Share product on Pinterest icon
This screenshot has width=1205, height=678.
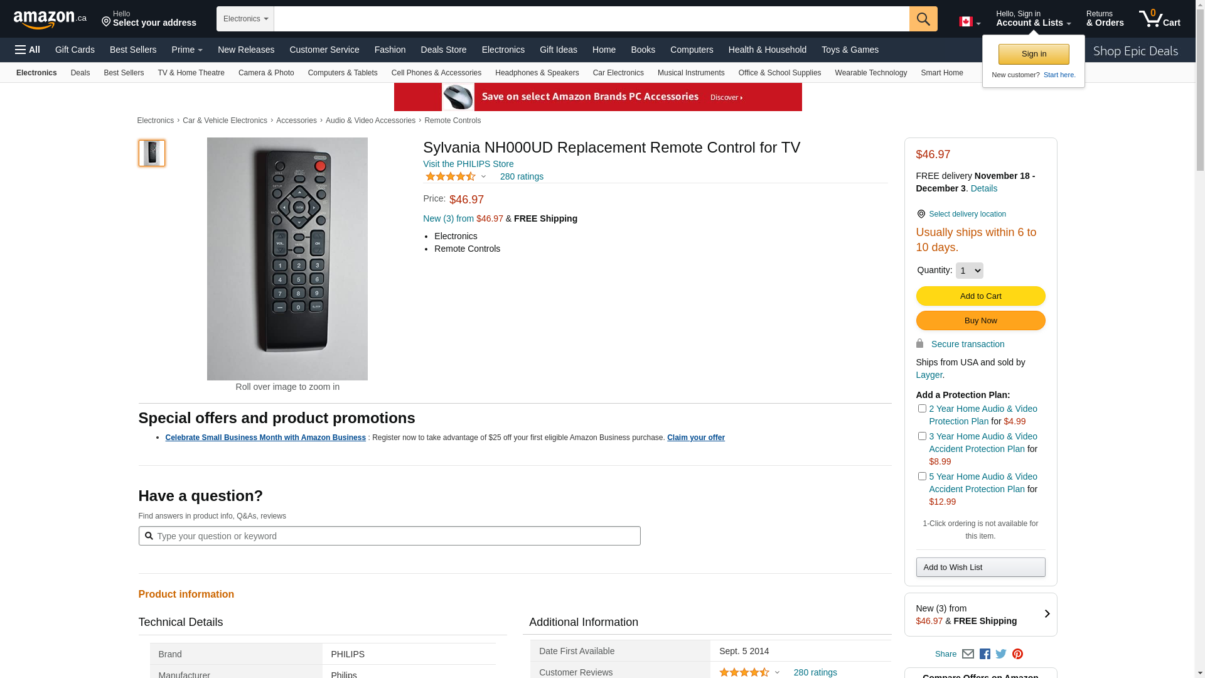1017,654
